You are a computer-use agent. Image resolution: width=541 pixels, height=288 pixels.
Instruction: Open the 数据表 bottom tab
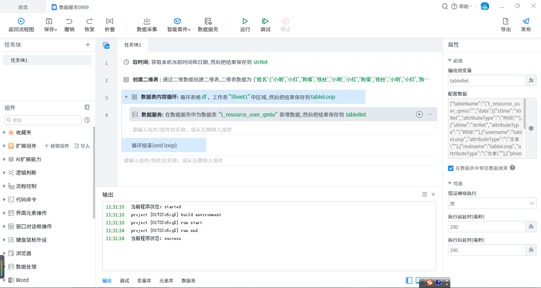pyautogui.click(x=189, y=280)
